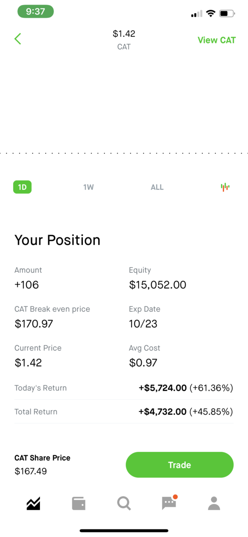
Task: Select the 1D chart range
Action: coord(22,187)
